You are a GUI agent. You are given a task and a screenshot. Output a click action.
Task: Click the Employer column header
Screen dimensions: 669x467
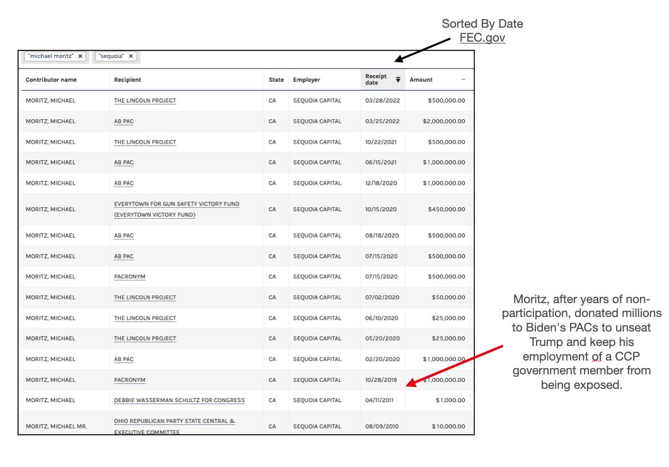pyautogui.click(x=306, y=80)
